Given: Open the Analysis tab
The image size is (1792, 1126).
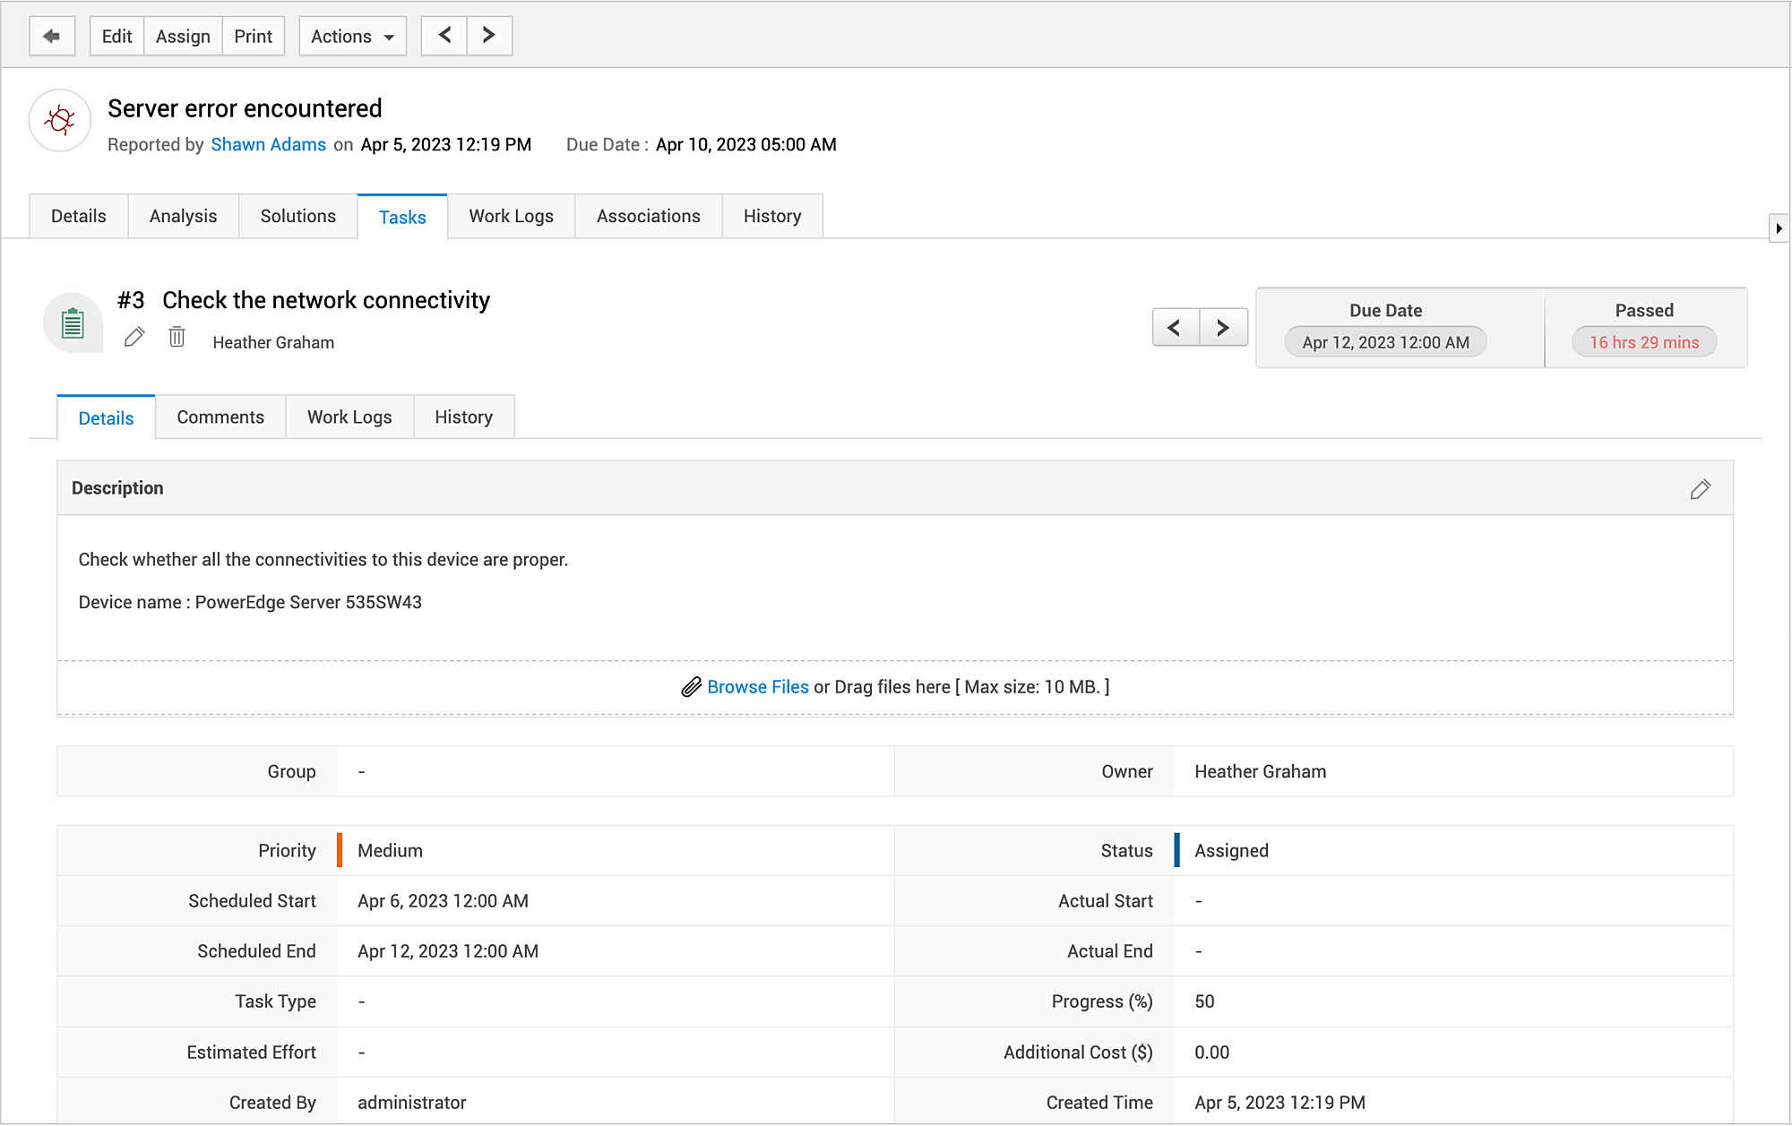Looking at the screenshot, I should (x=184, y=216).
